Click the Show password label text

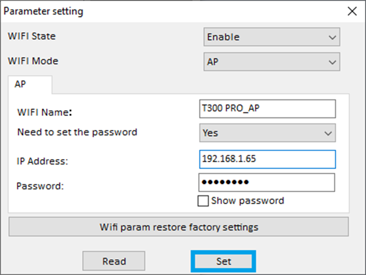point(248,201)
